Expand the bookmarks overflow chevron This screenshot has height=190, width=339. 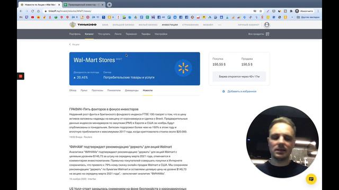point(292,17)
